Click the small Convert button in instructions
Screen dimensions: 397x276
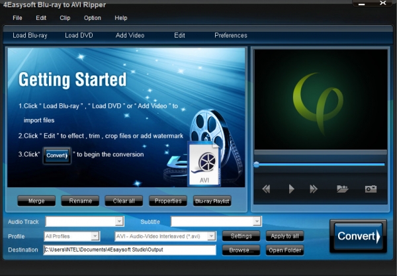tap(57, 156)
